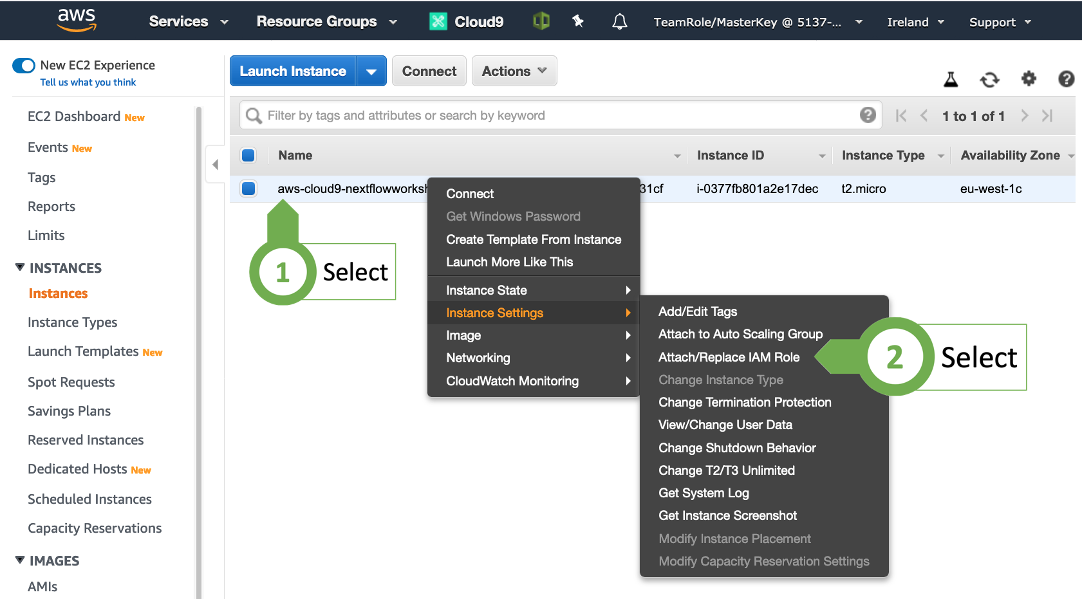This screenshot has height=599, width=1082.
Task: Sort by the Instance Type column arrow
Action: pos(941,156)
